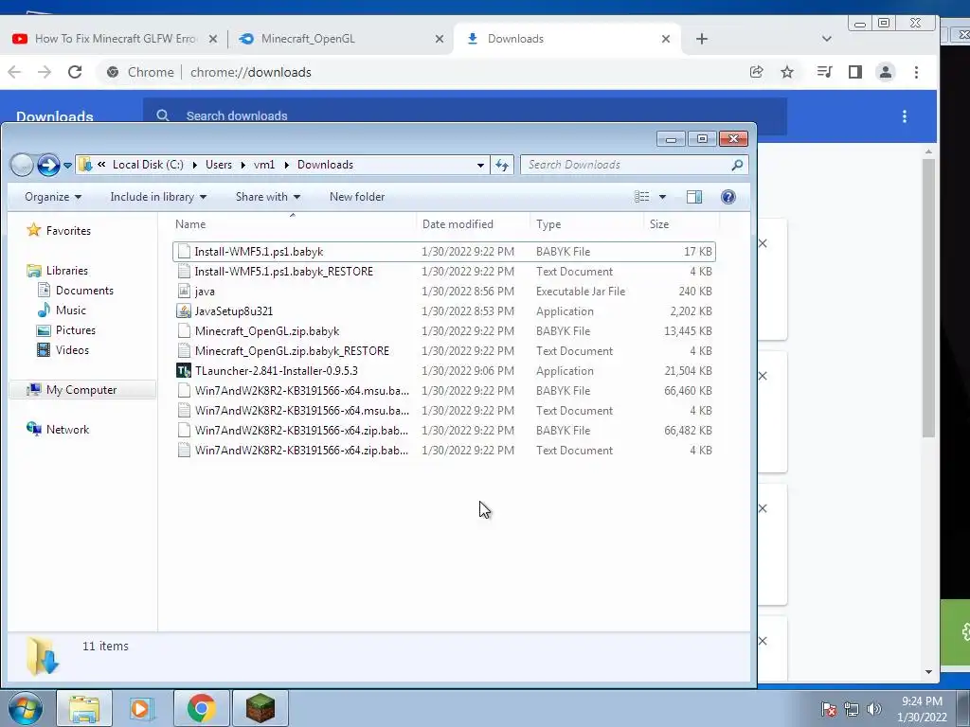The image size is (970, 727).
Task: Sort files by Date modified column
Action: (x=474, y=224)
